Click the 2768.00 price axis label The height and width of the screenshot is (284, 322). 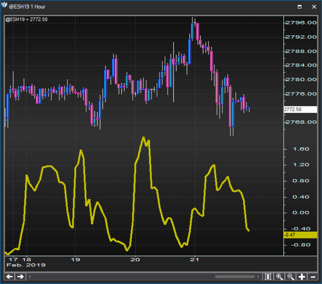[x=301, y=122]
